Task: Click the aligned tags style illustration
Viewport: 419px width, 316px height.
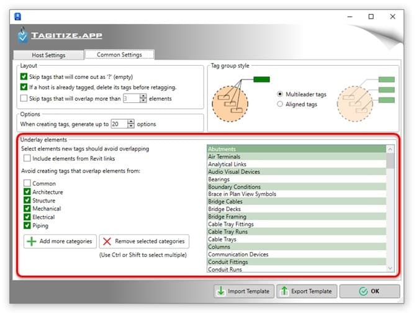Action: [x=366, y=99]
